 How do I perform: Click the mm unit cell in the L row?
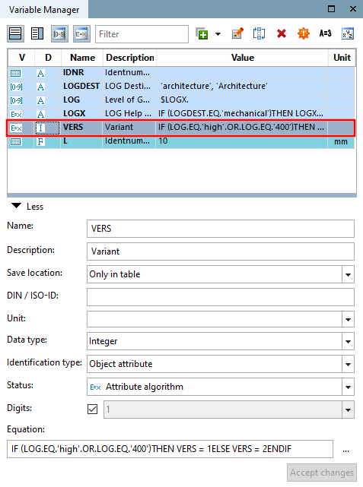click(341, 141)
